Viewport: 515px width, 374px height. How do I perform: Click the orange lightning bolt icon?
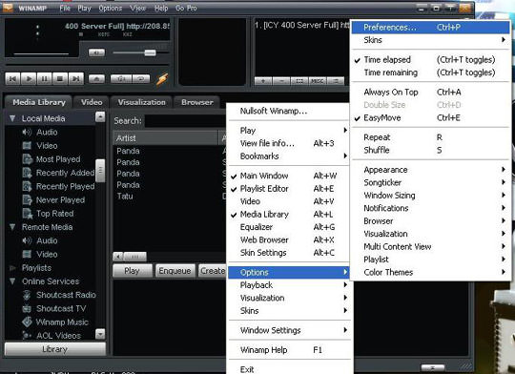click(162, 79)
